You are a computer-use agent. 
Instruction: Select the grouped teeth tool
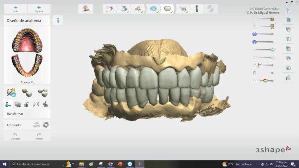coord(43,92)
